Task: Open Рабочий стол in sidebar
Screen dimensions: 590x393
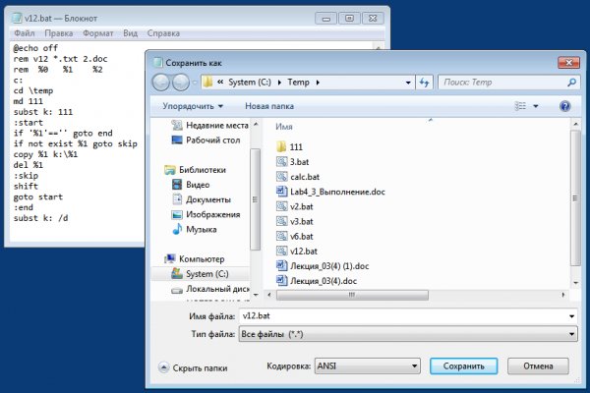Action: coord(213,140)
